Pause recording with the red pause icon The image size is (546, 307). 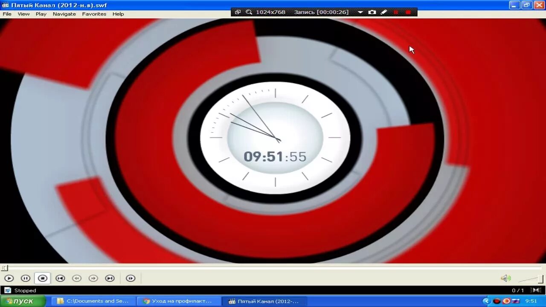click(x=395, y=12)
